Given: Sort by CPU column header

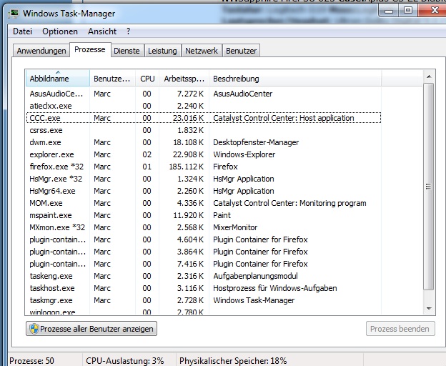Looking at the screenshot, I should click(147, 78).
